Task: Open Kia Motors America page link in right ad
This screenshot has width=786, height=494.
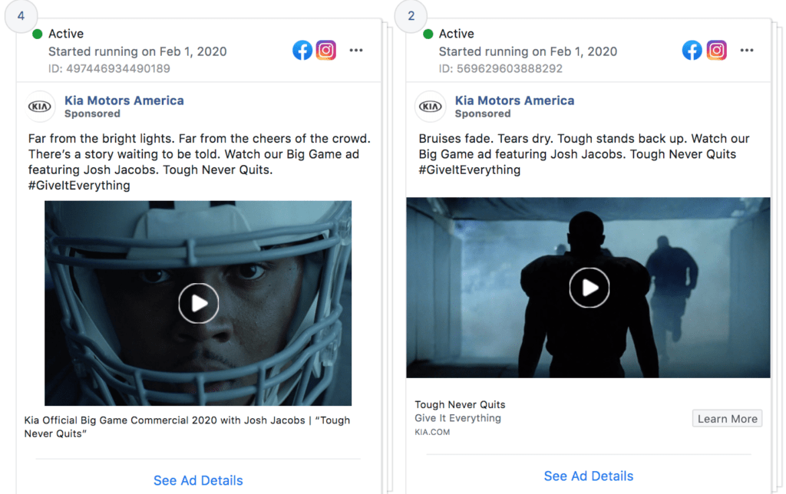Action: [x=514, y=100]
